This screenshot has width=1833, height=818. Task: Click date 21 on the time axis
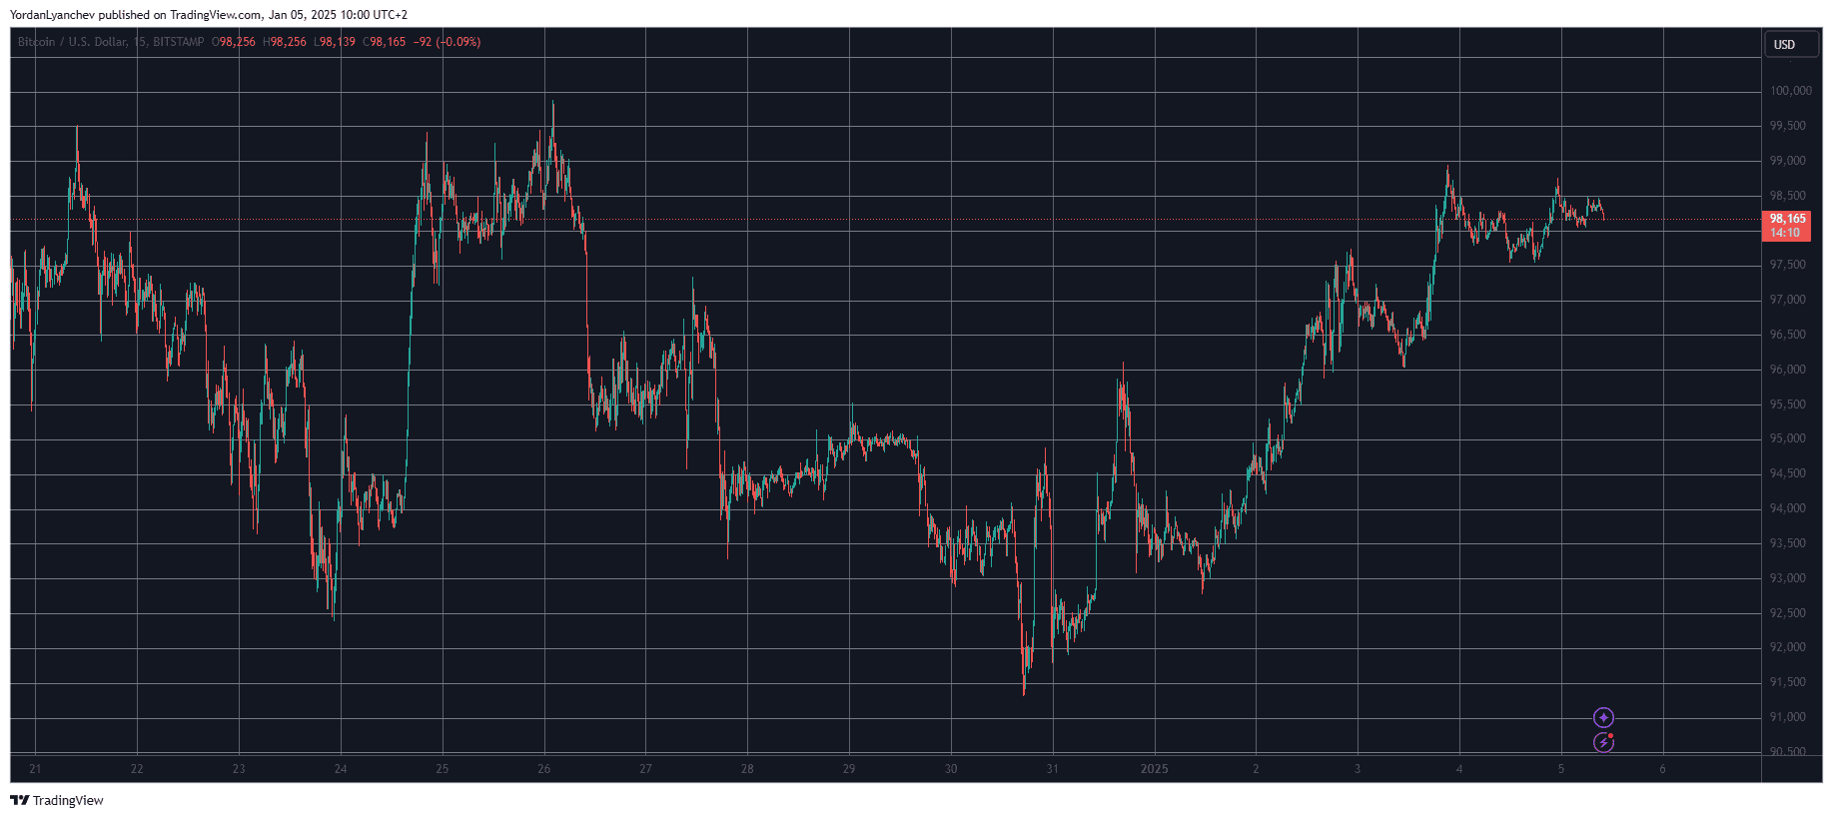[35, 769]
